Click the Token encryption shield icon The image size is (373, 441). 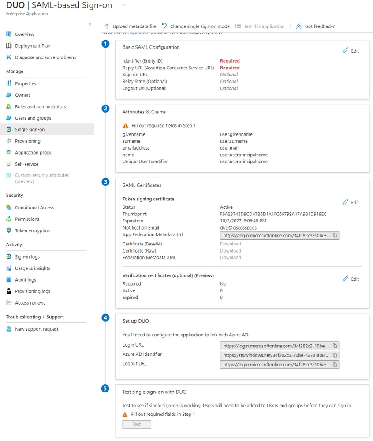[9, 230]
